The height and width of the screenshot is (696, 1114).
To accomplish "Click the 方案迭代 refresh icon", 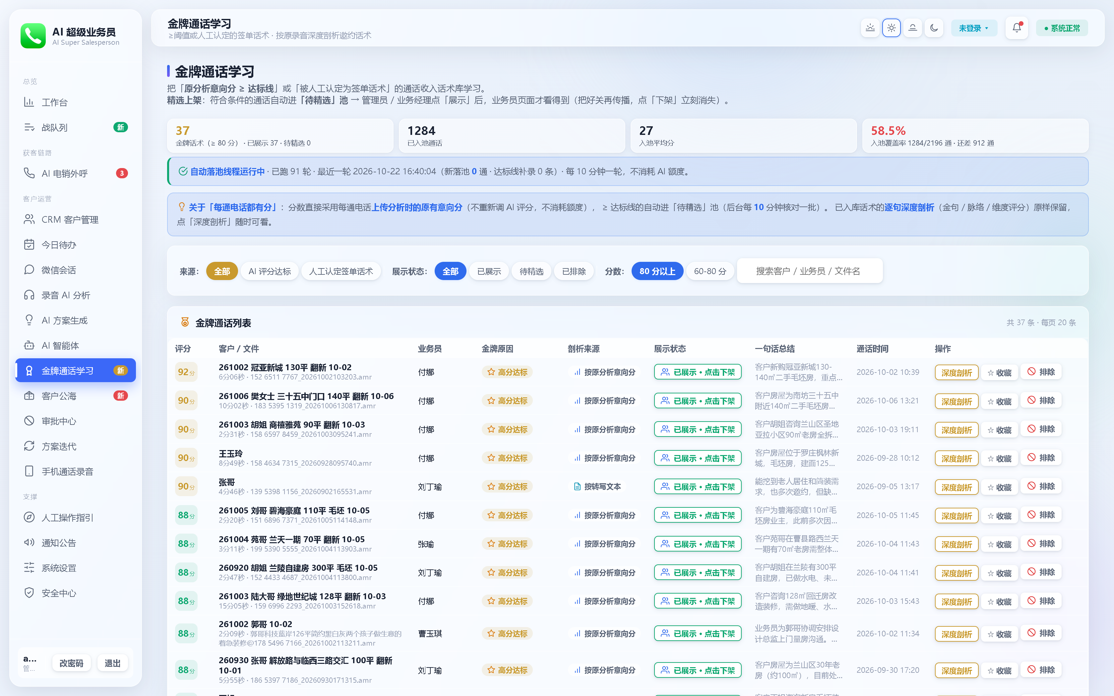I will [x=29, y=446].
